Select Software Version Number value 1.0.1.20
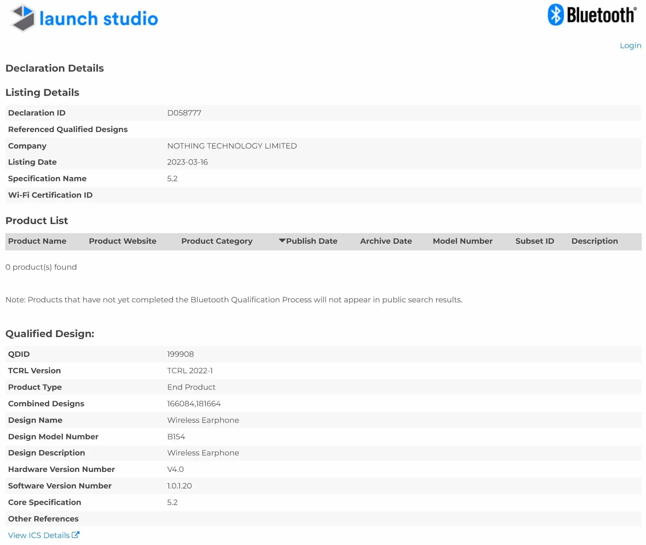Image resolution: width=646 pixels, height=545 pixels. click(179, 486)
